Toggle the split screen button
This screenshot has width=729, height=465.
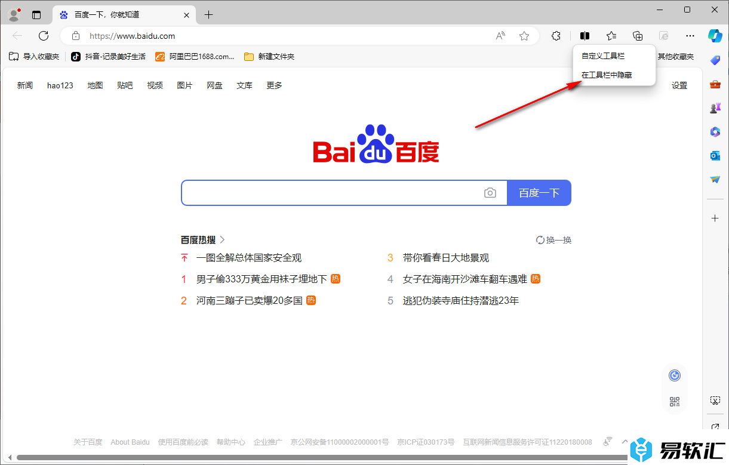[x=585, y=36]
